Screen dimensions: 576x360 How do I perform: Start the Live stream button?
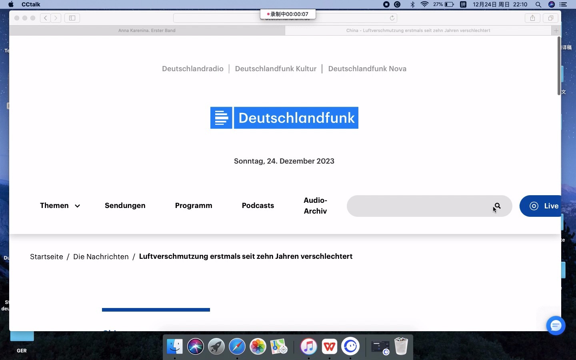tap(540, 206)
